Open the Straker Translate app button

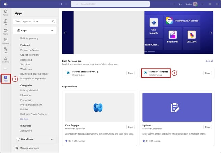[208, 73]
